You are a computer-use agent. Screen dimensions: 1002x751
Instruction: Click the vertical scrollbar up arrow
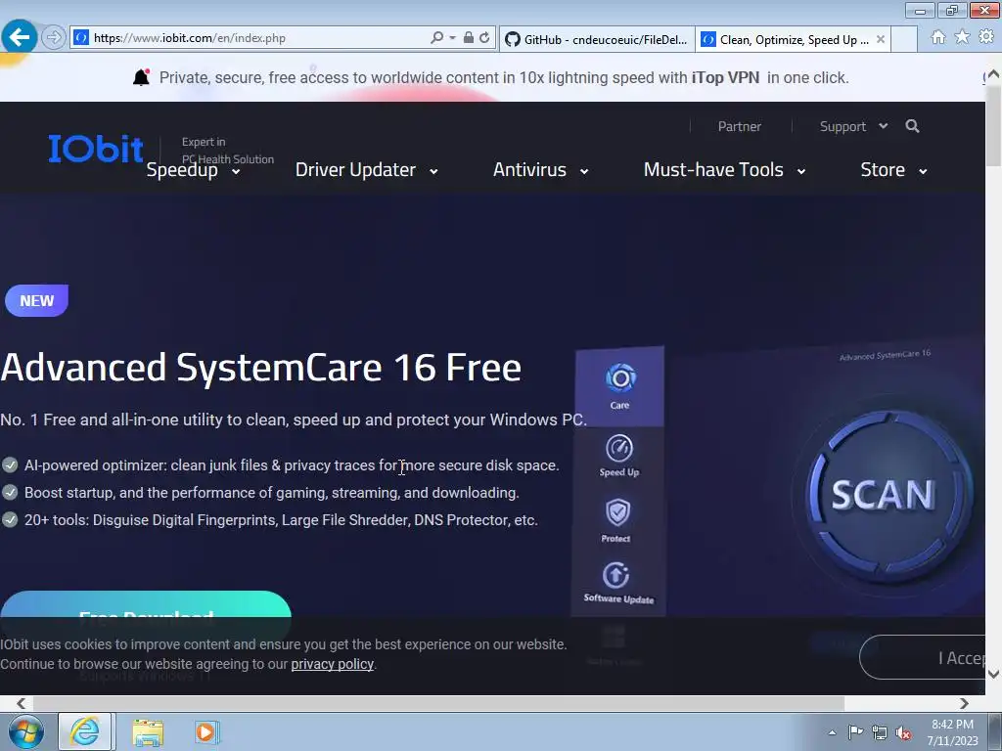(x=993, y=74)
